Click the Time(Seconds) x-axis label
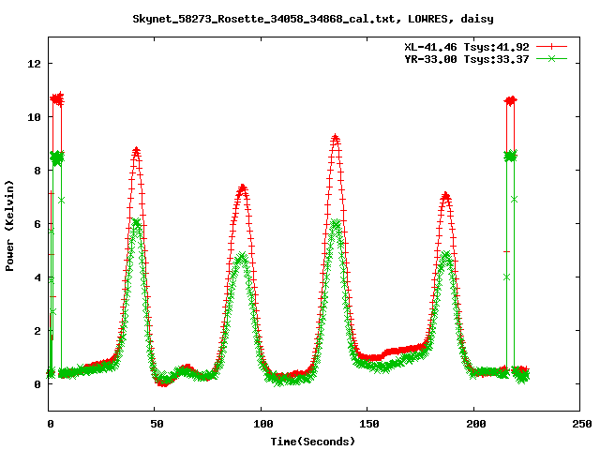This screenshot has height=450, width=600. tap(313, 442)
